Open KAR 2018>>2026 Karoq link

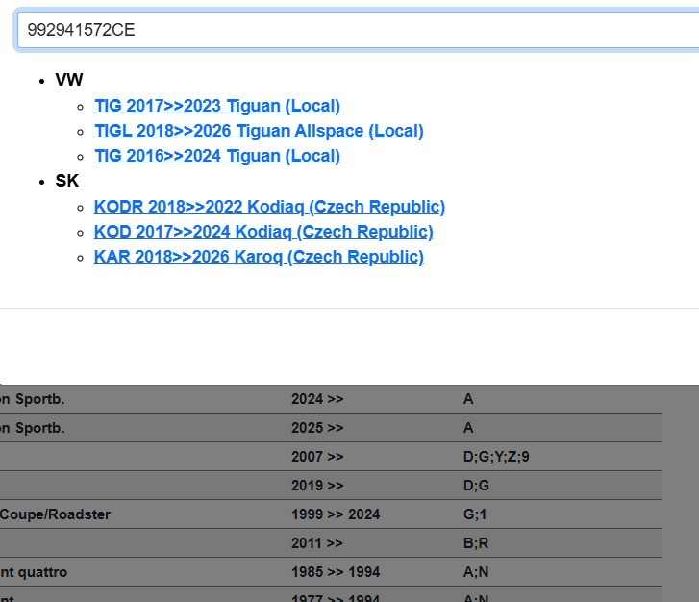258,257
